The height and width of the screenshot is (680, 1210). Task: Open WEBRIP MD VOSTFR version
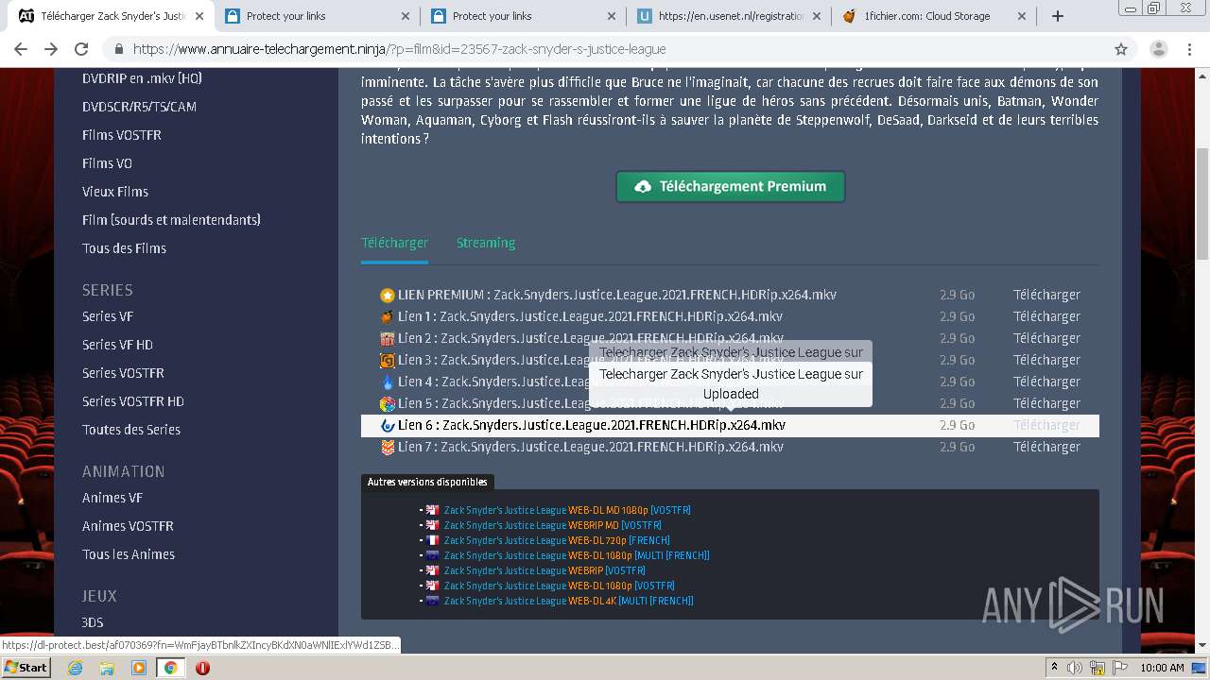click(553, 525)
